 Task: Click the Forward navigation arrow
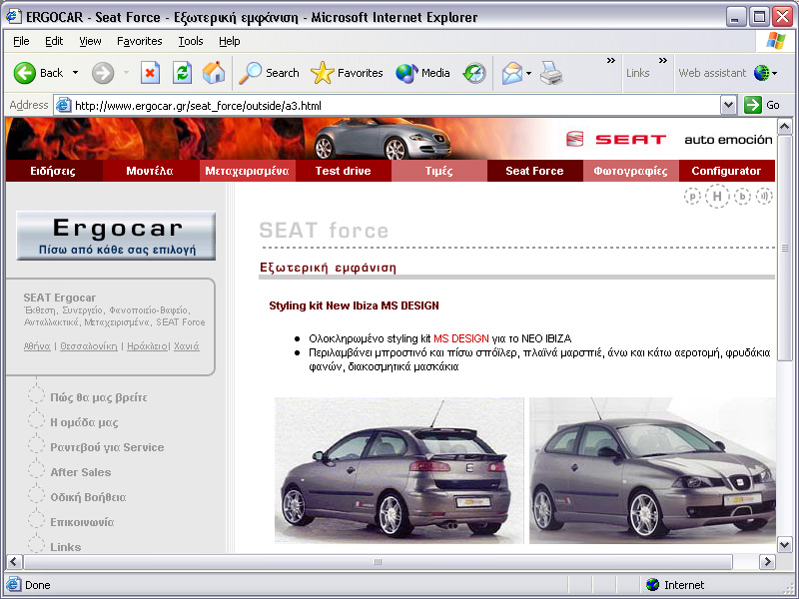pyautogui.click(x=103, y=73)
